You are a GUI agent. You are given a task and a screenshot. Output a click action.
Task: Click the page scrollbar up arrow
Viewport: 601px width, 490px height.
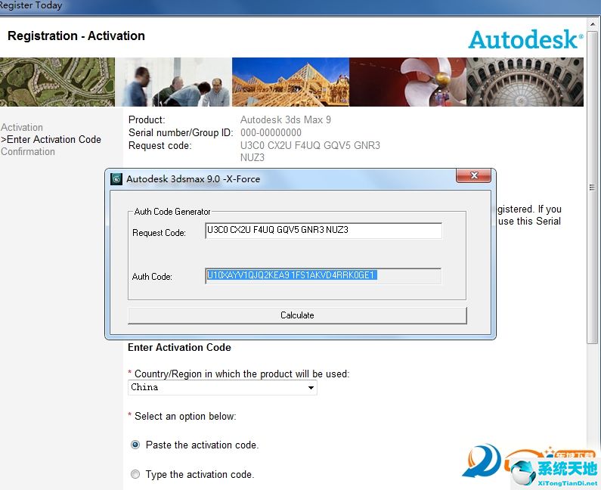tap(593, 24)
